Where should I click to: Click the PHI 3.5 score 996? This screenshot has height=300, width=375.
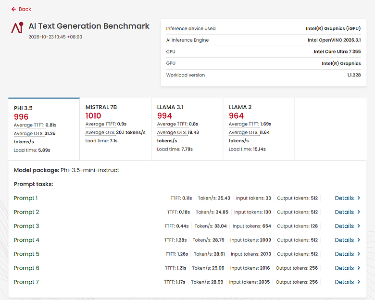coord(21,117)
